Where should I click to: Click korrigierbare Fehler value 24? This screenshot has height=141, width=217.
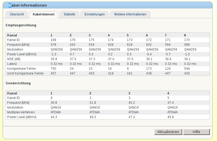coord(72,69)
